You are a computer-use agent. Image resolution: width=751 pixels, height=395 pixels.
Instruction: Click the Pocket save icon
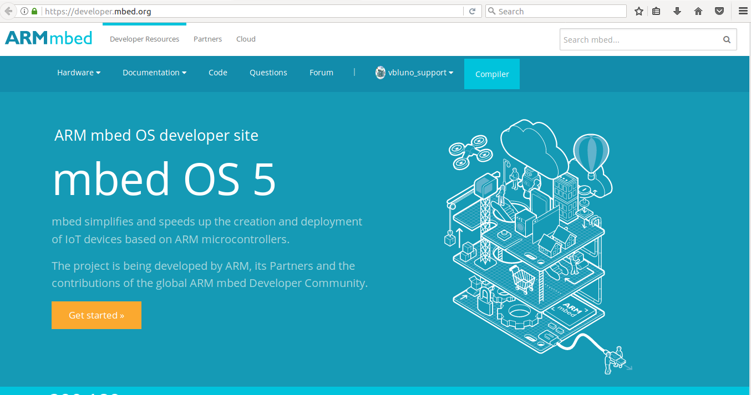click(719, 11)
